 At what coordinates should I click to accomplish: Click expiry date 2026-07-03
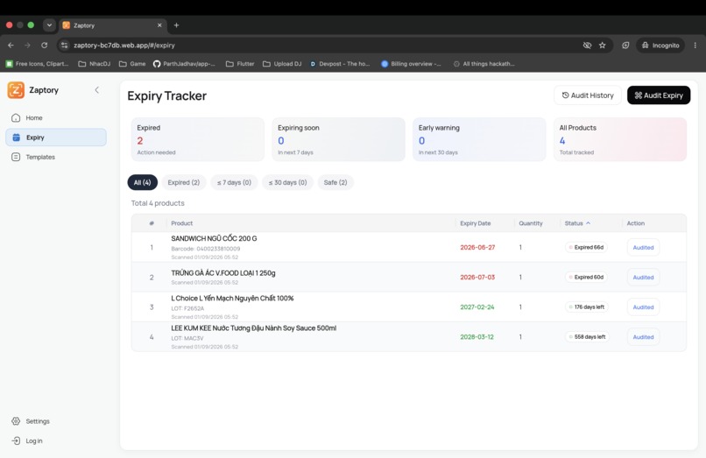(477, 278)
